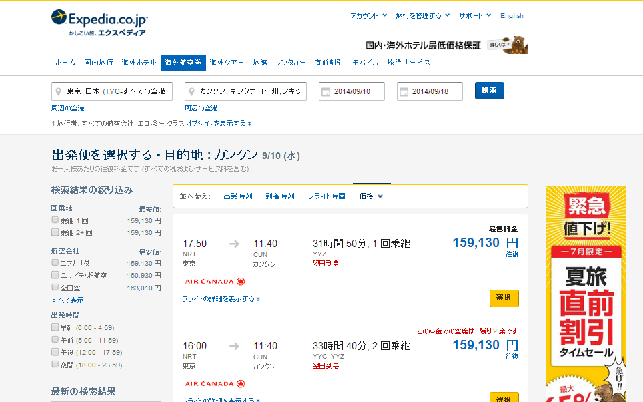The height and width of the screenshot is (402, 643).
Task: Click the Air Canada logo on second flight
Action: [215, 384]
